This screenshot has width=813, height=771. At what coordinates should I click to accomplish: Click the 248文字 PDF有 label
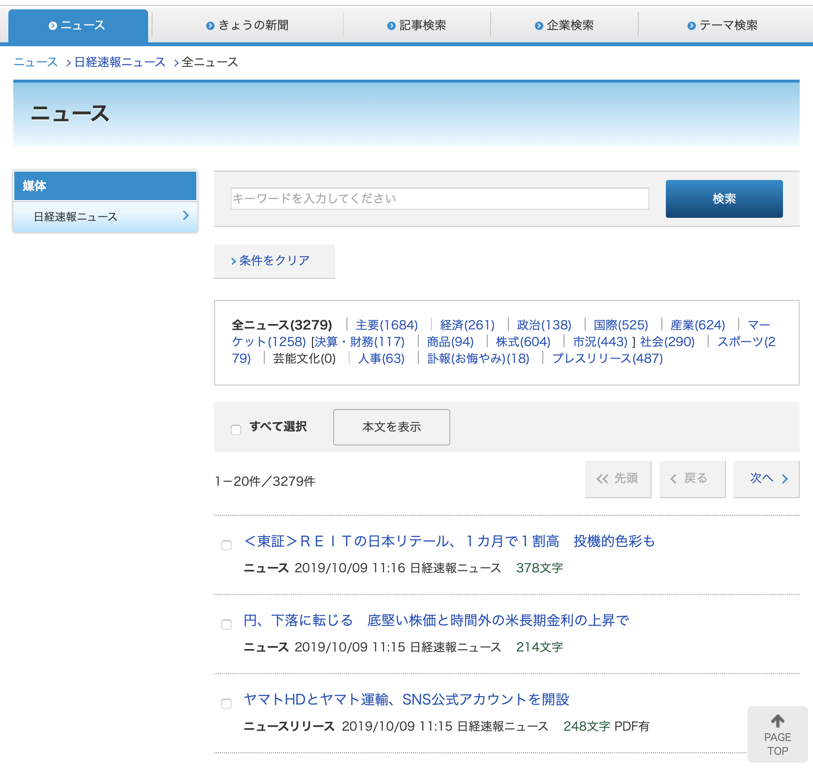[606, 726]
